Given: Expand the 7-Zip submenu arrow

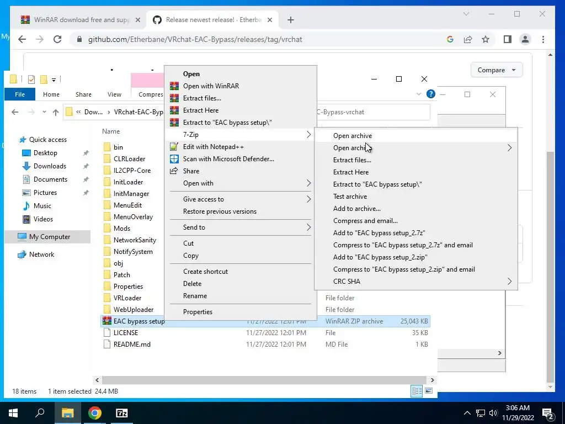Looking at the screenshot, I should click(x=308, y=135).
